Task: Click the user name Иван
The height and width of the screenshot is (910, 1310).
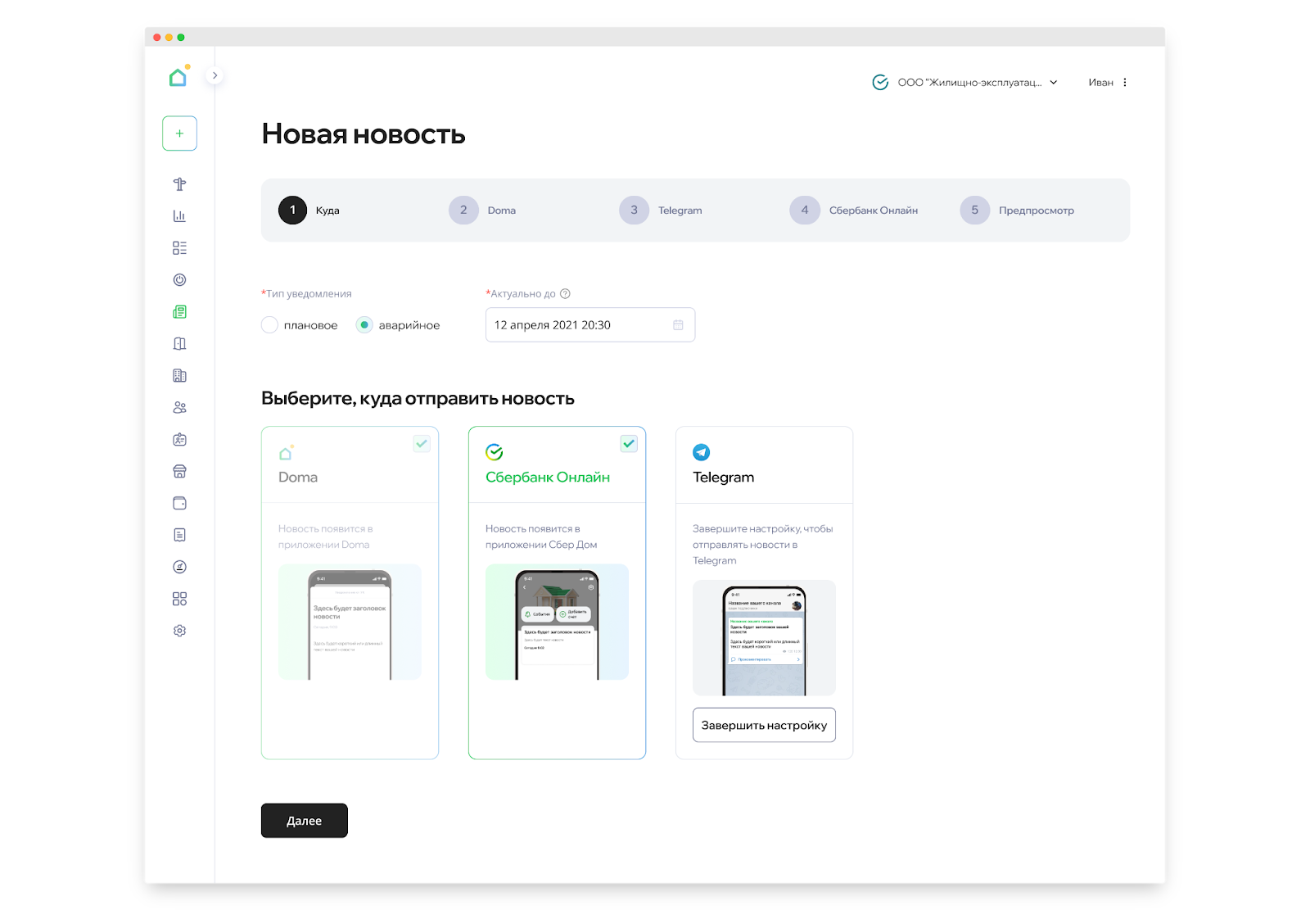Action: [1100, 83]
